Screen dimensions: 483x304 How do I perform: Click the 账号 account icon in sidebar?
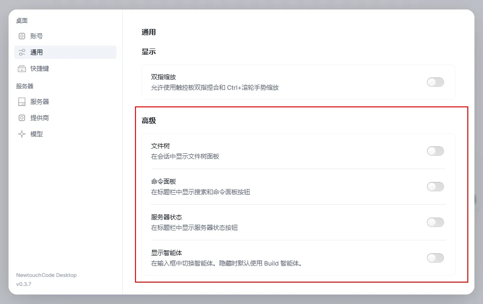coord(22,36)
